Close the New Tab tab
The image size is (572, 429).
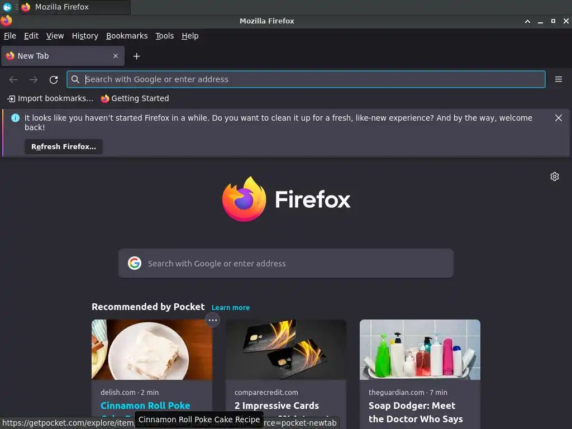click(x=116, y=56)
